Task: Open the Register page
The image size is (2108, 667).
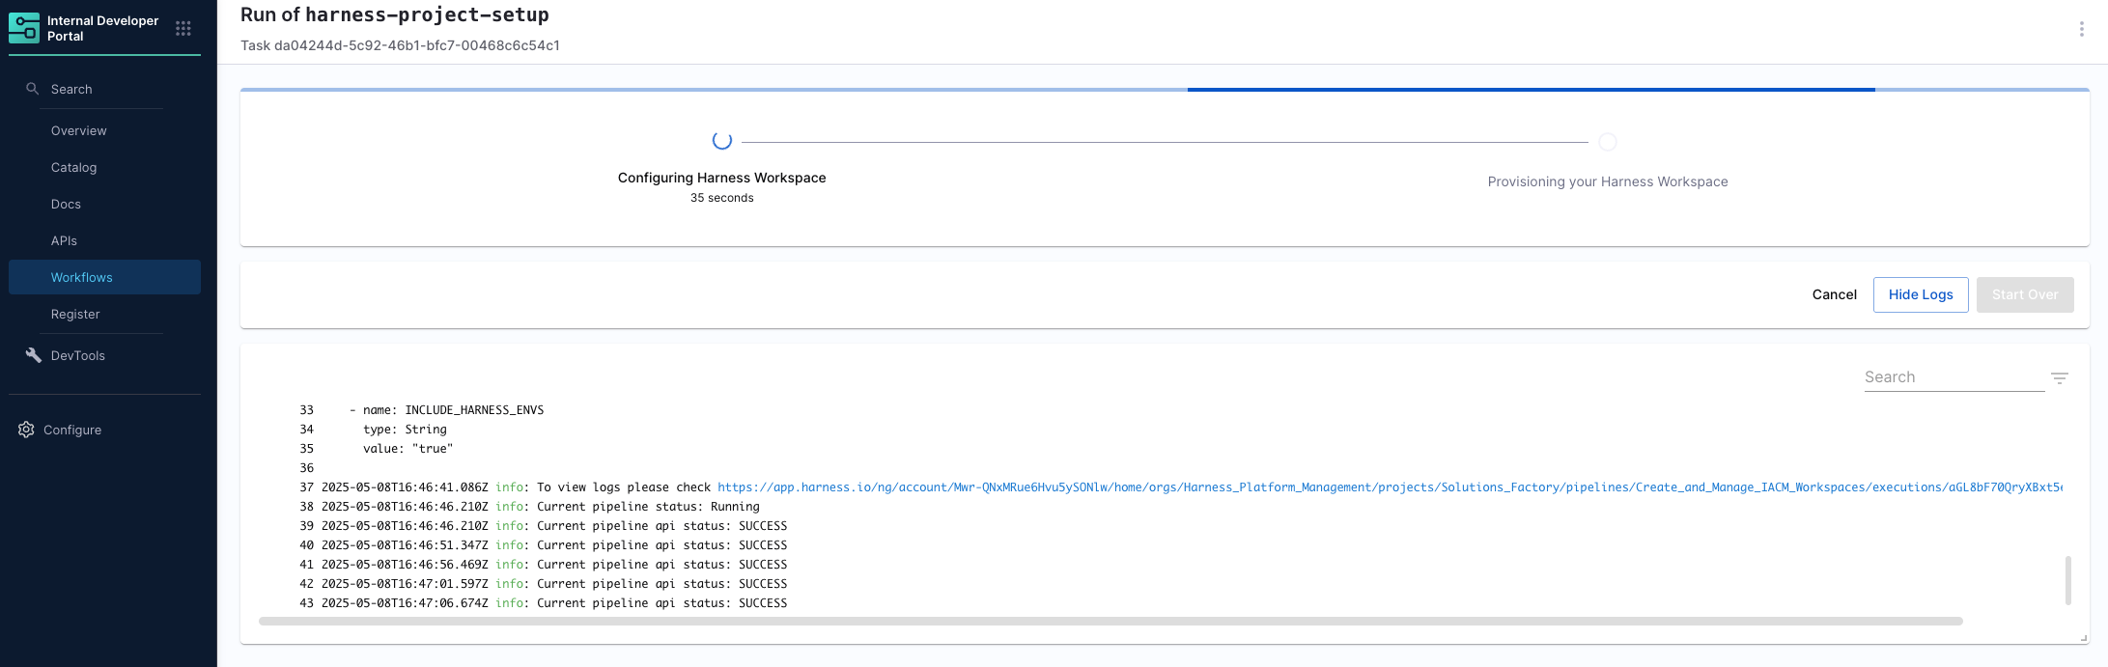Action: pos(75,314)
